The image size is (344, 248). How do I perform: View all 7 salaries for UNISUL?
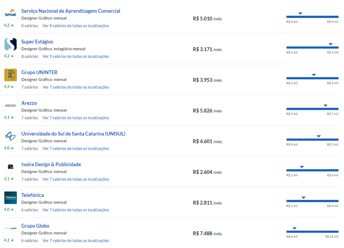tap(76, 149)
